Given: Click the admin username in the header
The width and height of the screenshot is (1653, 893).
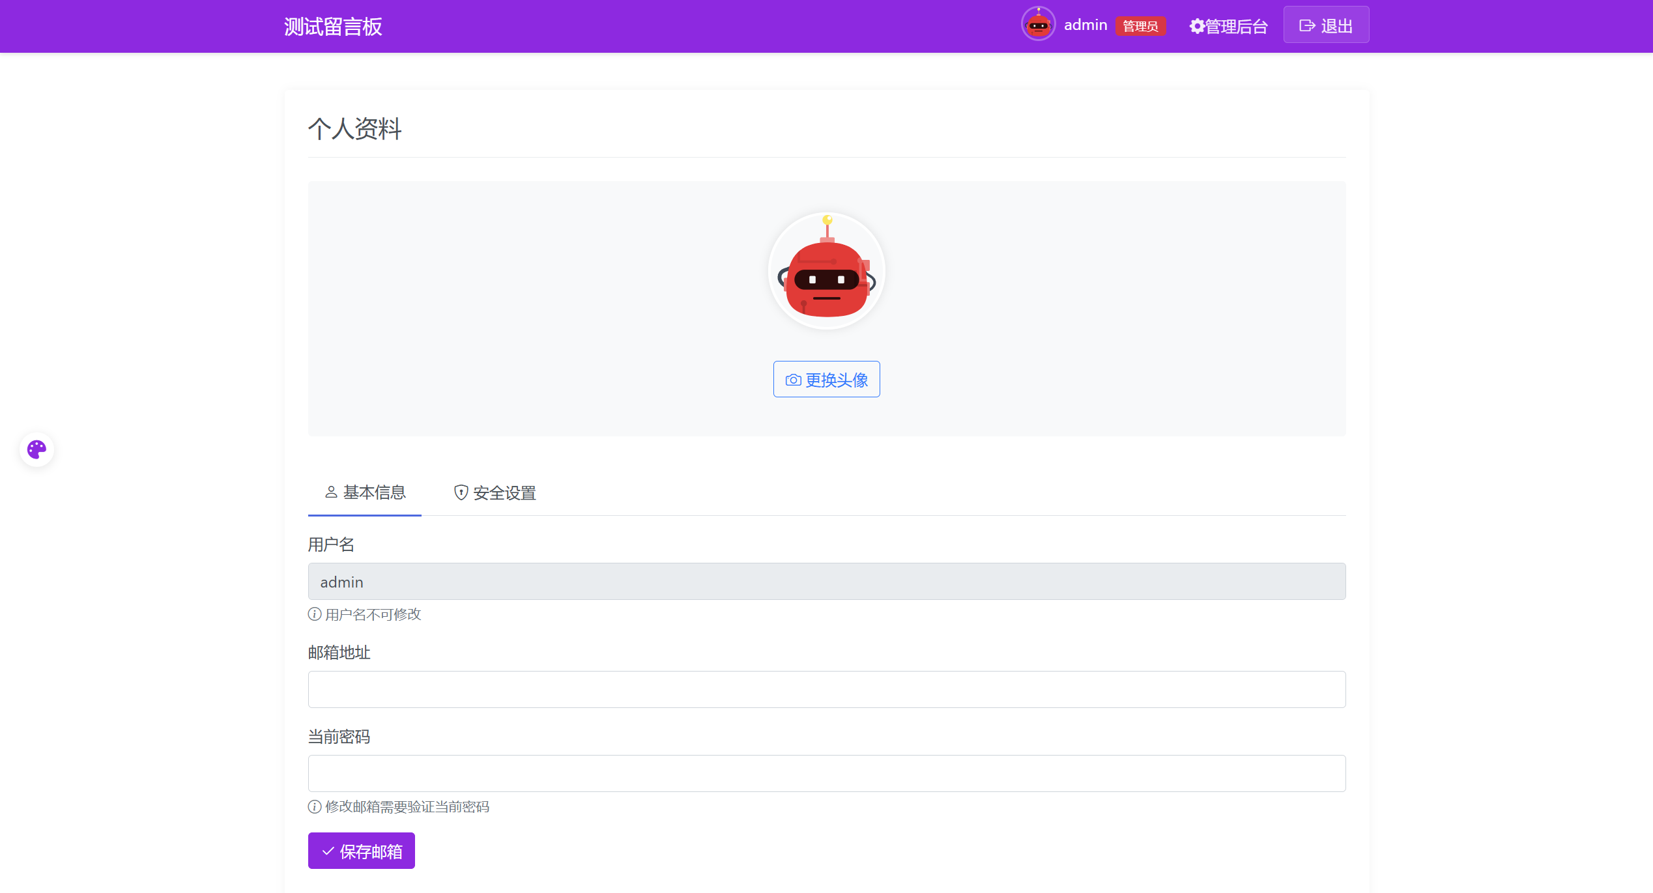Looking at the screenshot, I should click(x=1085, y=25).
